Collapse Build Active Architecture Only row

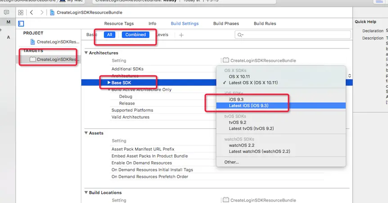109,90
